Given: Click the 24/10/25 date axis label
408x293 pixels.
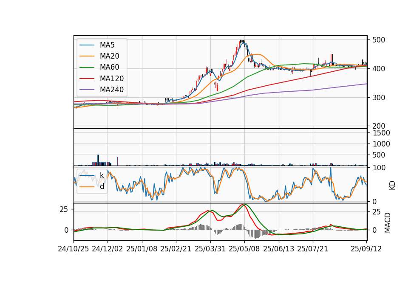Looking at the screenshot, I should 74,249.
